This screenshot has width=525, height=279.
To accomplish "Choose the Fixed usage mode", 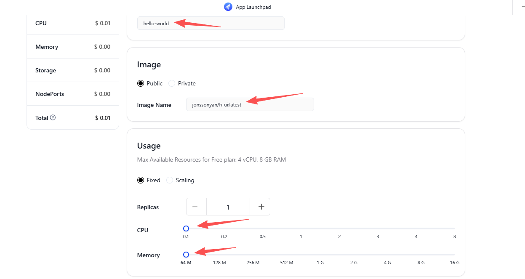I will click(x=141, y=180).
